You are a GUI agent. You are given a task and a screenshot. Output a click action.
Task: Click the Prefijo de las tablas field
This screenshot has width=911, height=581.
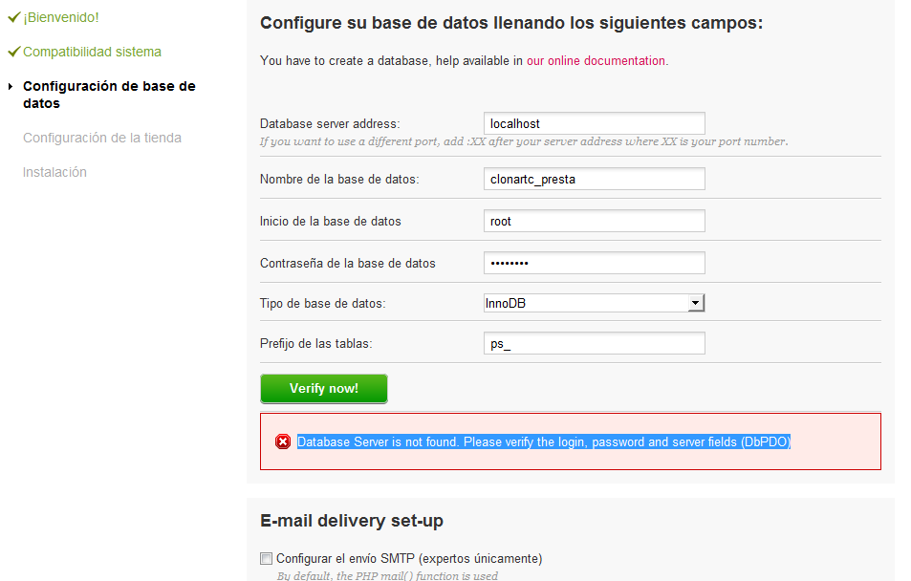(x=594, y=343)
